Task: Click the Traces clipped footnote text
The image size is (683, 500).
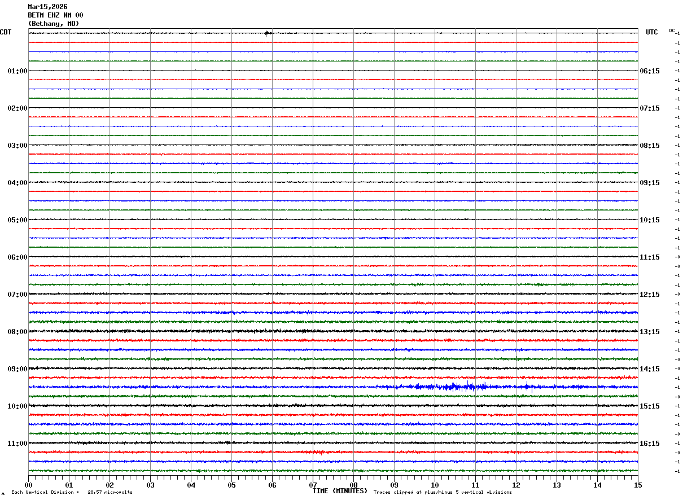Action: pyautogui.click(x=443, y=492)
